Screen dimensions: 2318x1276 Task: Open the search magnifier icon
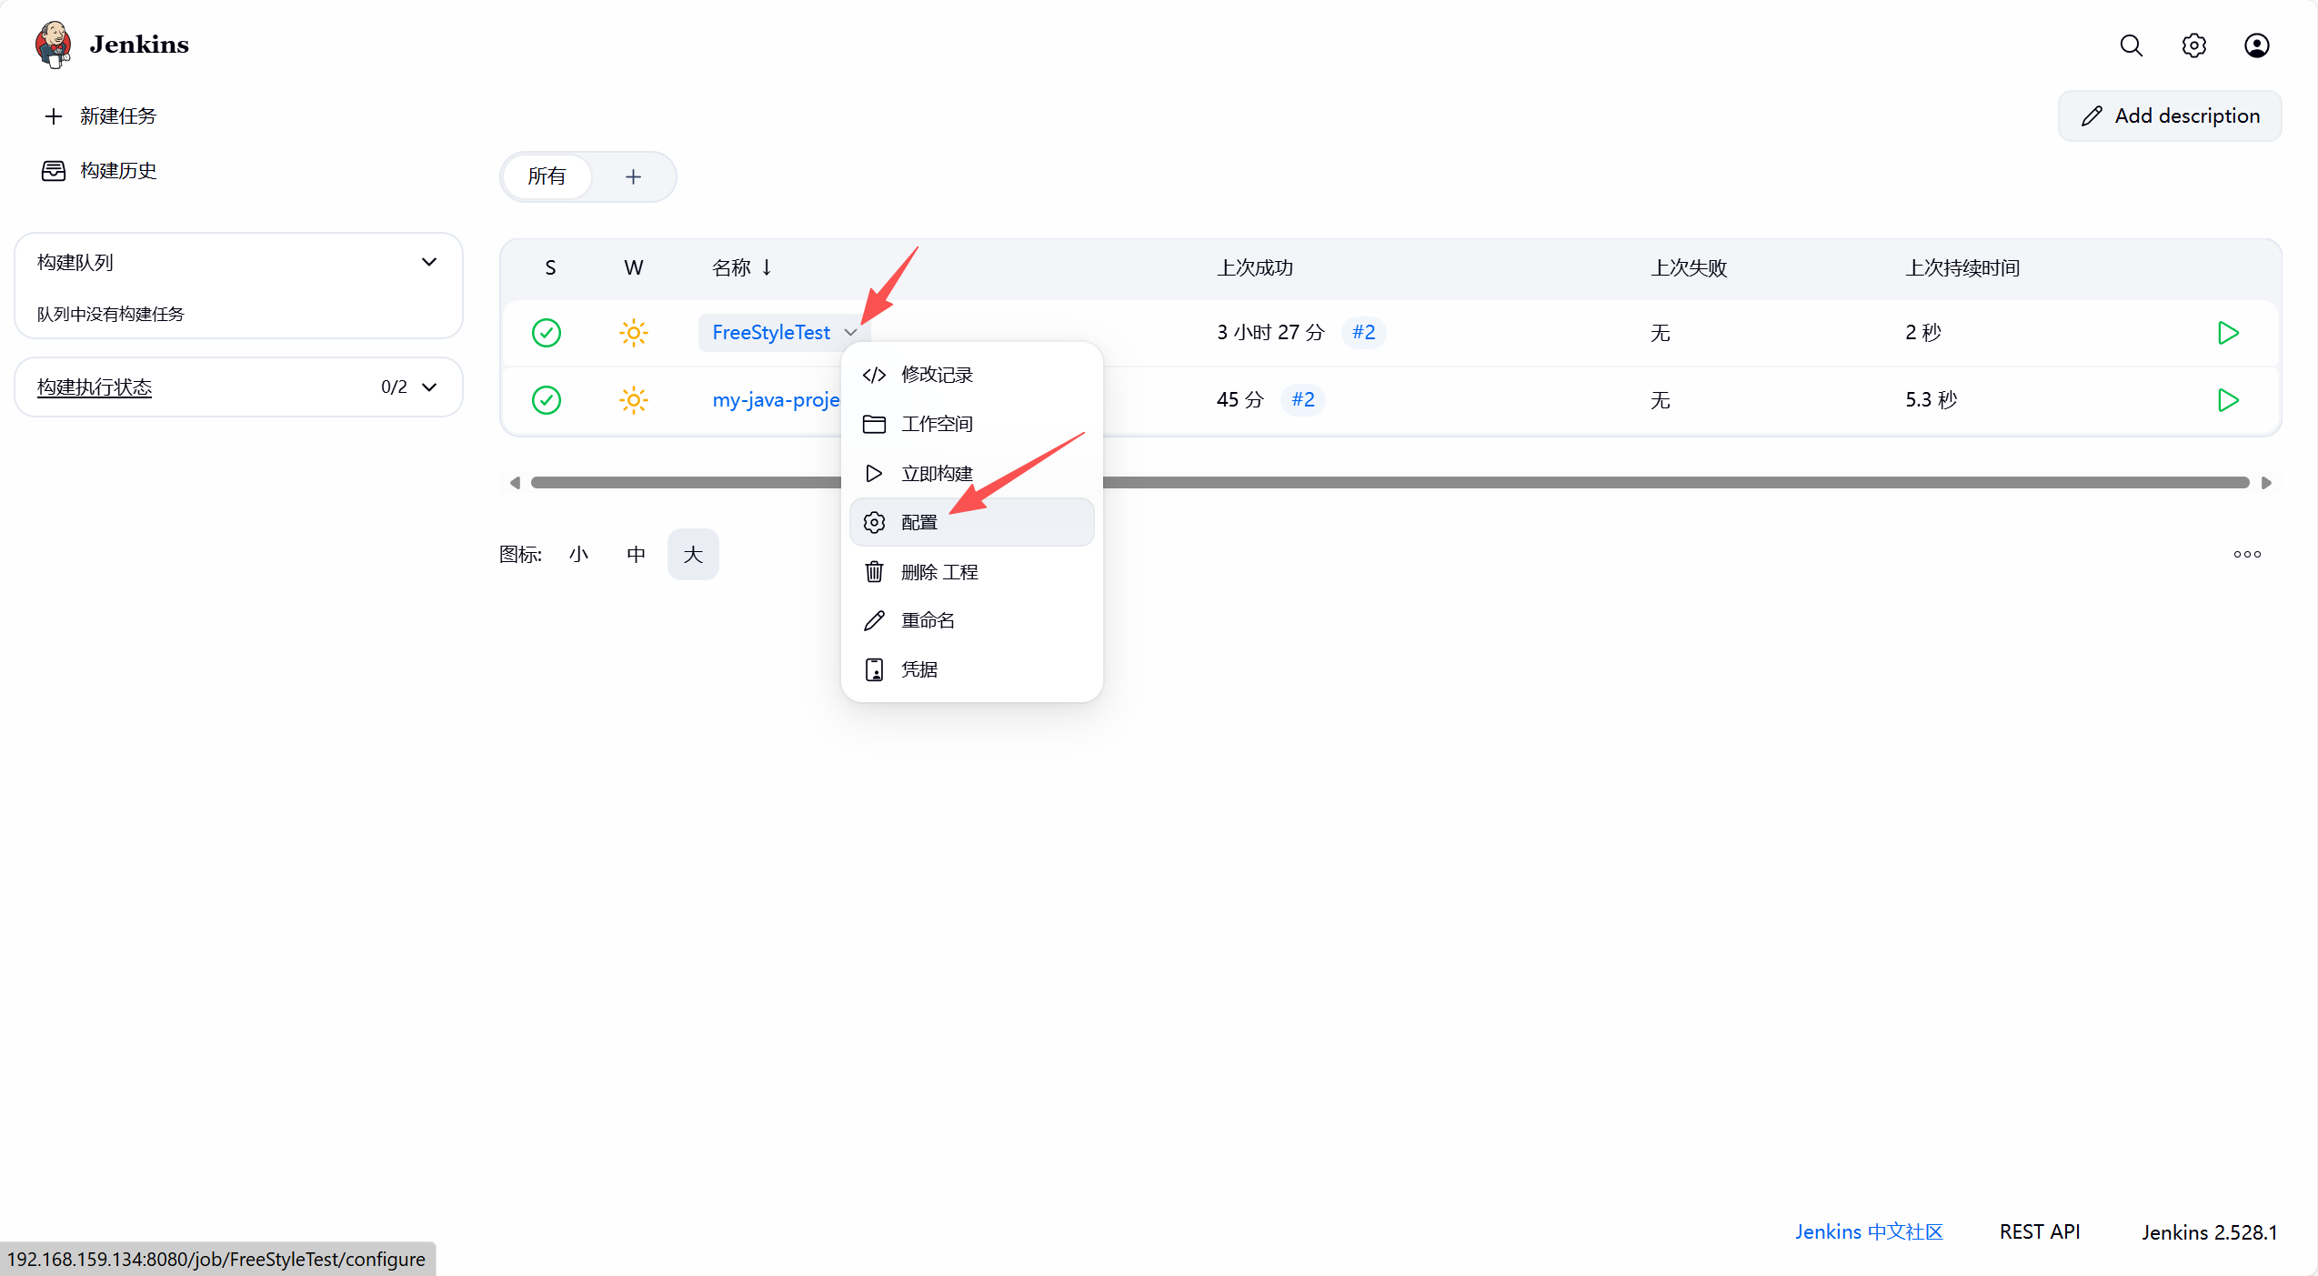click(2131, 45)
